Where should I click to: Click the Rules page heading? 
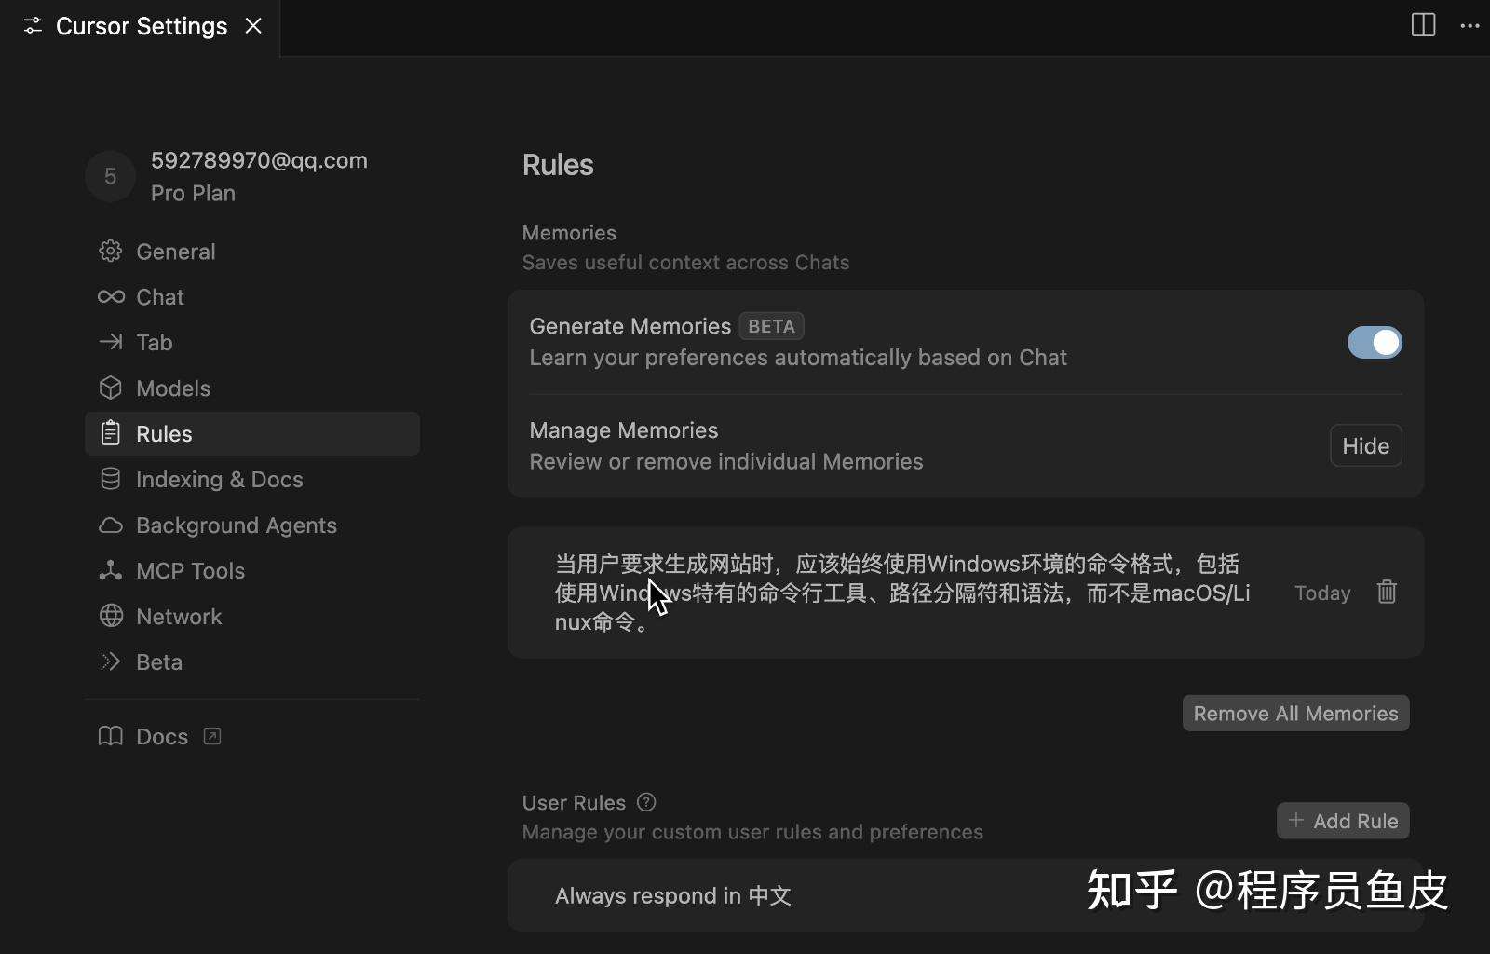click(x=558, y=165)
